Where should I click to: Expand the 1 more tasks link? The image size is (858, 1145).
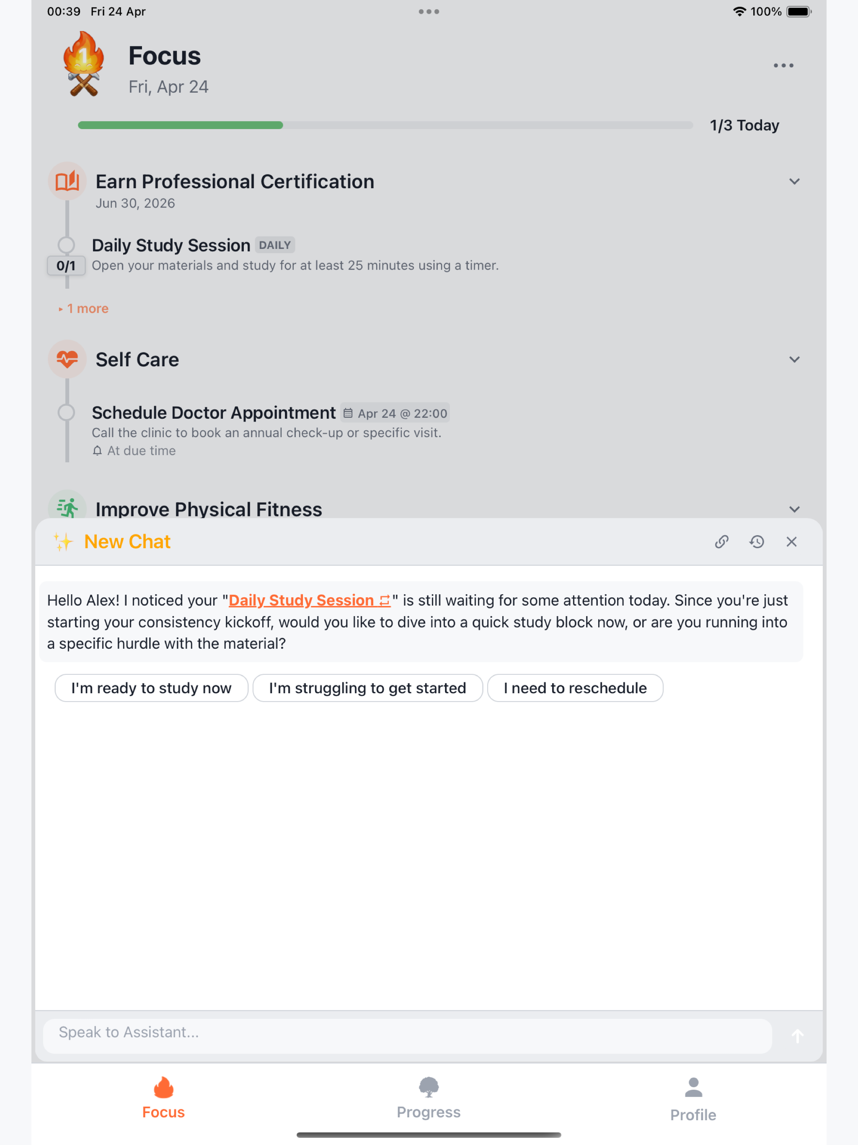tap(84, 308)
